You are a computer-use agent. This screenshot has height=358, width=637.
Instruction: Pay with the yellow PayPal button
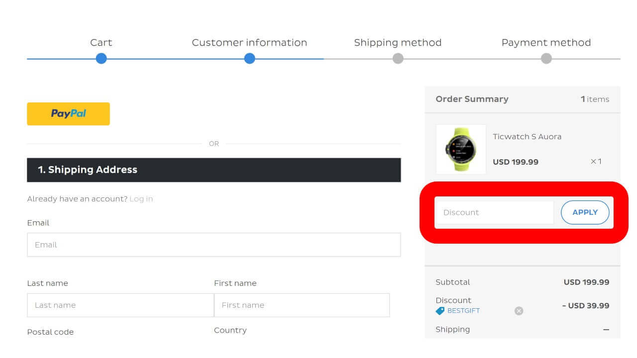pyautogui.click(x=68, y=114)
